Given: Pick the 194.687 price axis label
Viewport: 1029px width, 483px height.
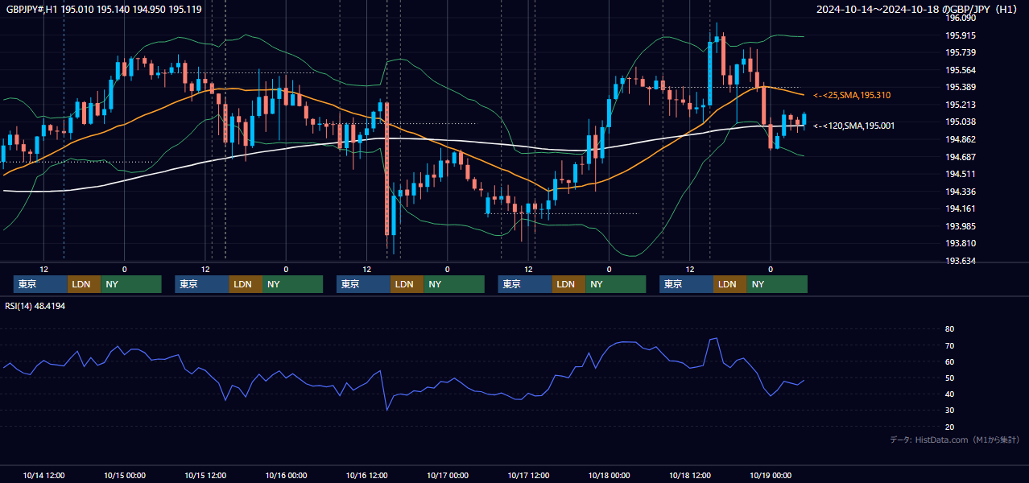Looking at the screenshot, I should [961, 157].
